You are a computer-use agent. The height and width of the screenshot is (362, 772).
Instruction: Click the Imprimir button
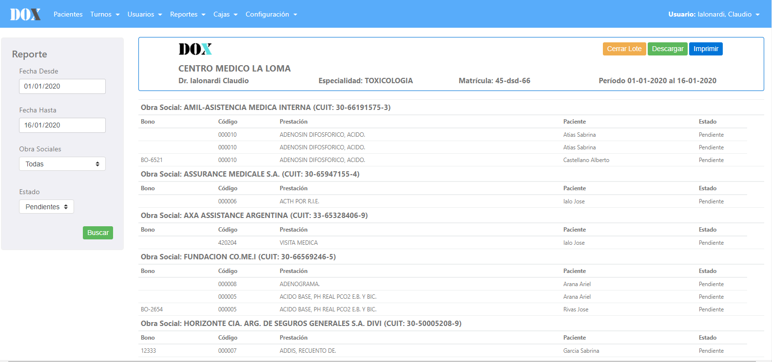706,49
